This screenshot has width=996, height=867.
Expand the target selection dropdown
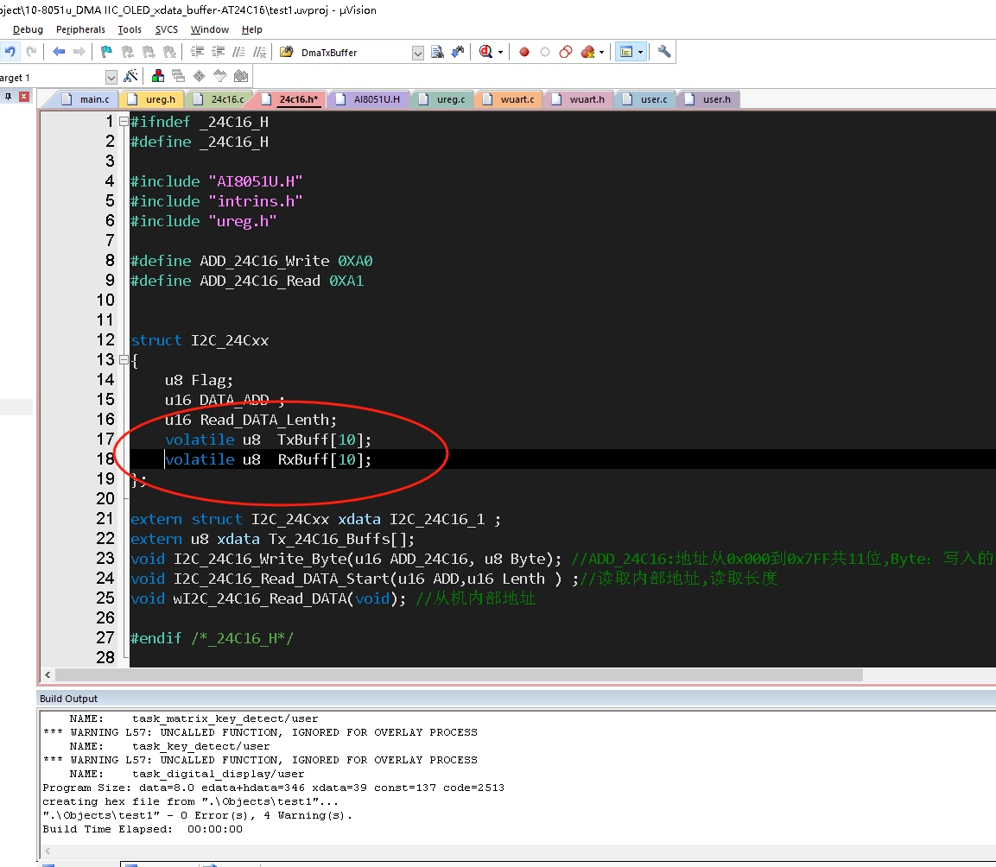[x=111, y=77]
